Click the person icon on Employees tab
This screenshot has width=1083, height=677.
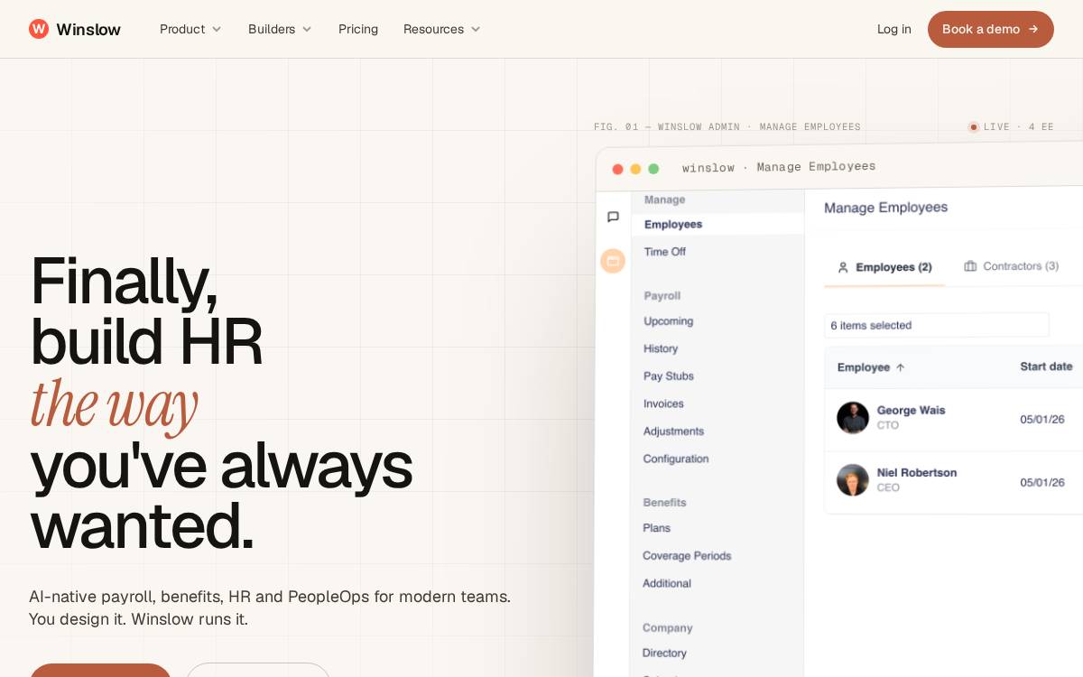(843, 267)
